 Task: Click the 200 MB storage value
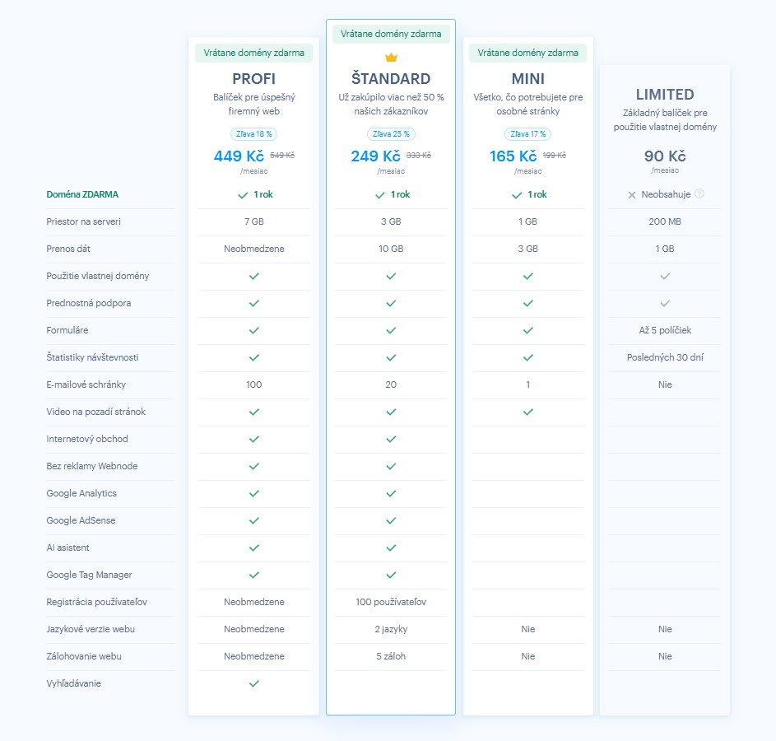[x=665, y=221]
